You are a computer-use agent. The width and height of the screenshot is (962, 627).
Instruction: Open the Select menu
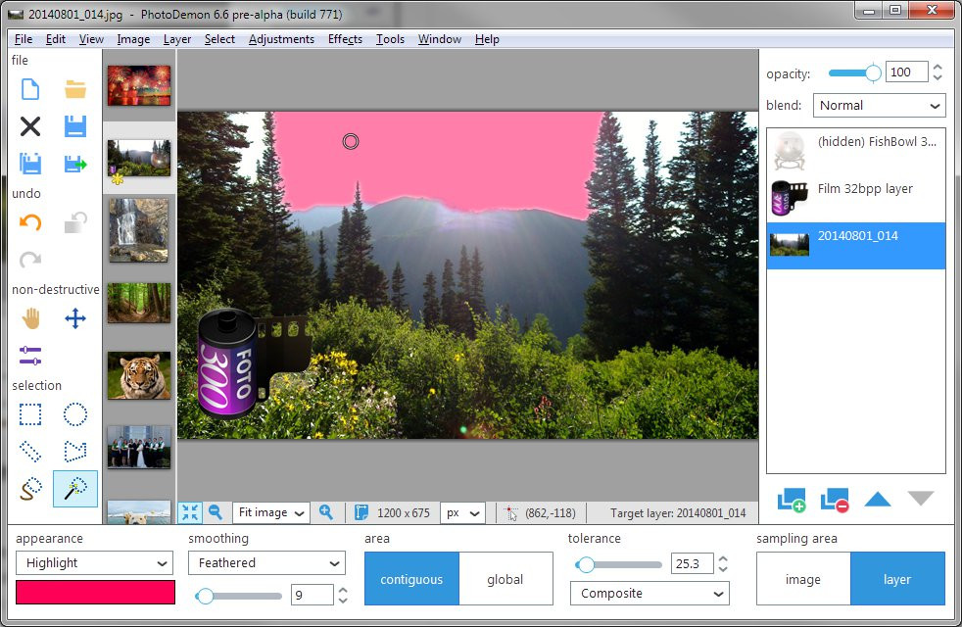[x=219, y=38]
